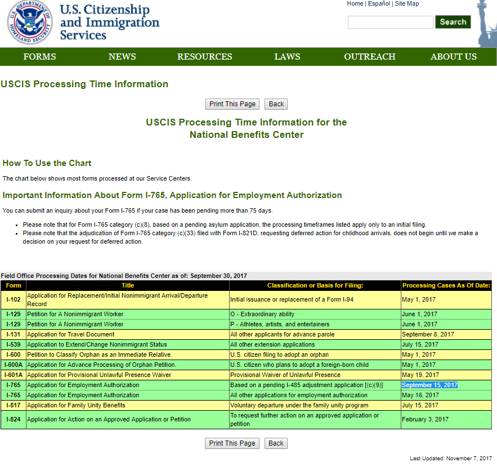Click the I-102 form cell

[x=14, y=300]
